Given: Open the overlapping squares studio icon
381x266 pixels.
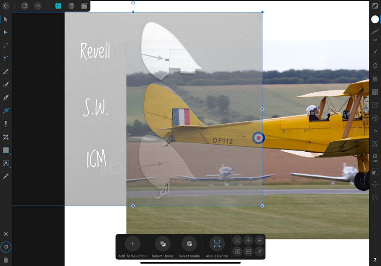Looking at the screenshot, I should tap(375, 172).
